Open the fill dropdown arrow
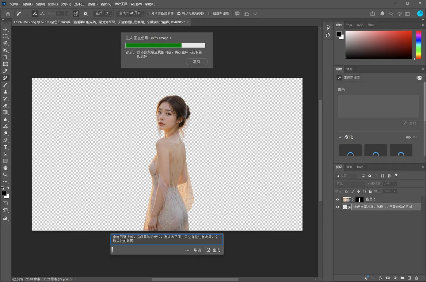Screen dimensions: 426x282 click(395, 191)
